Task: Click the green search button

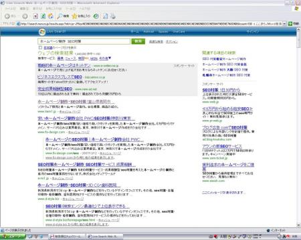Action: point(138,41)
